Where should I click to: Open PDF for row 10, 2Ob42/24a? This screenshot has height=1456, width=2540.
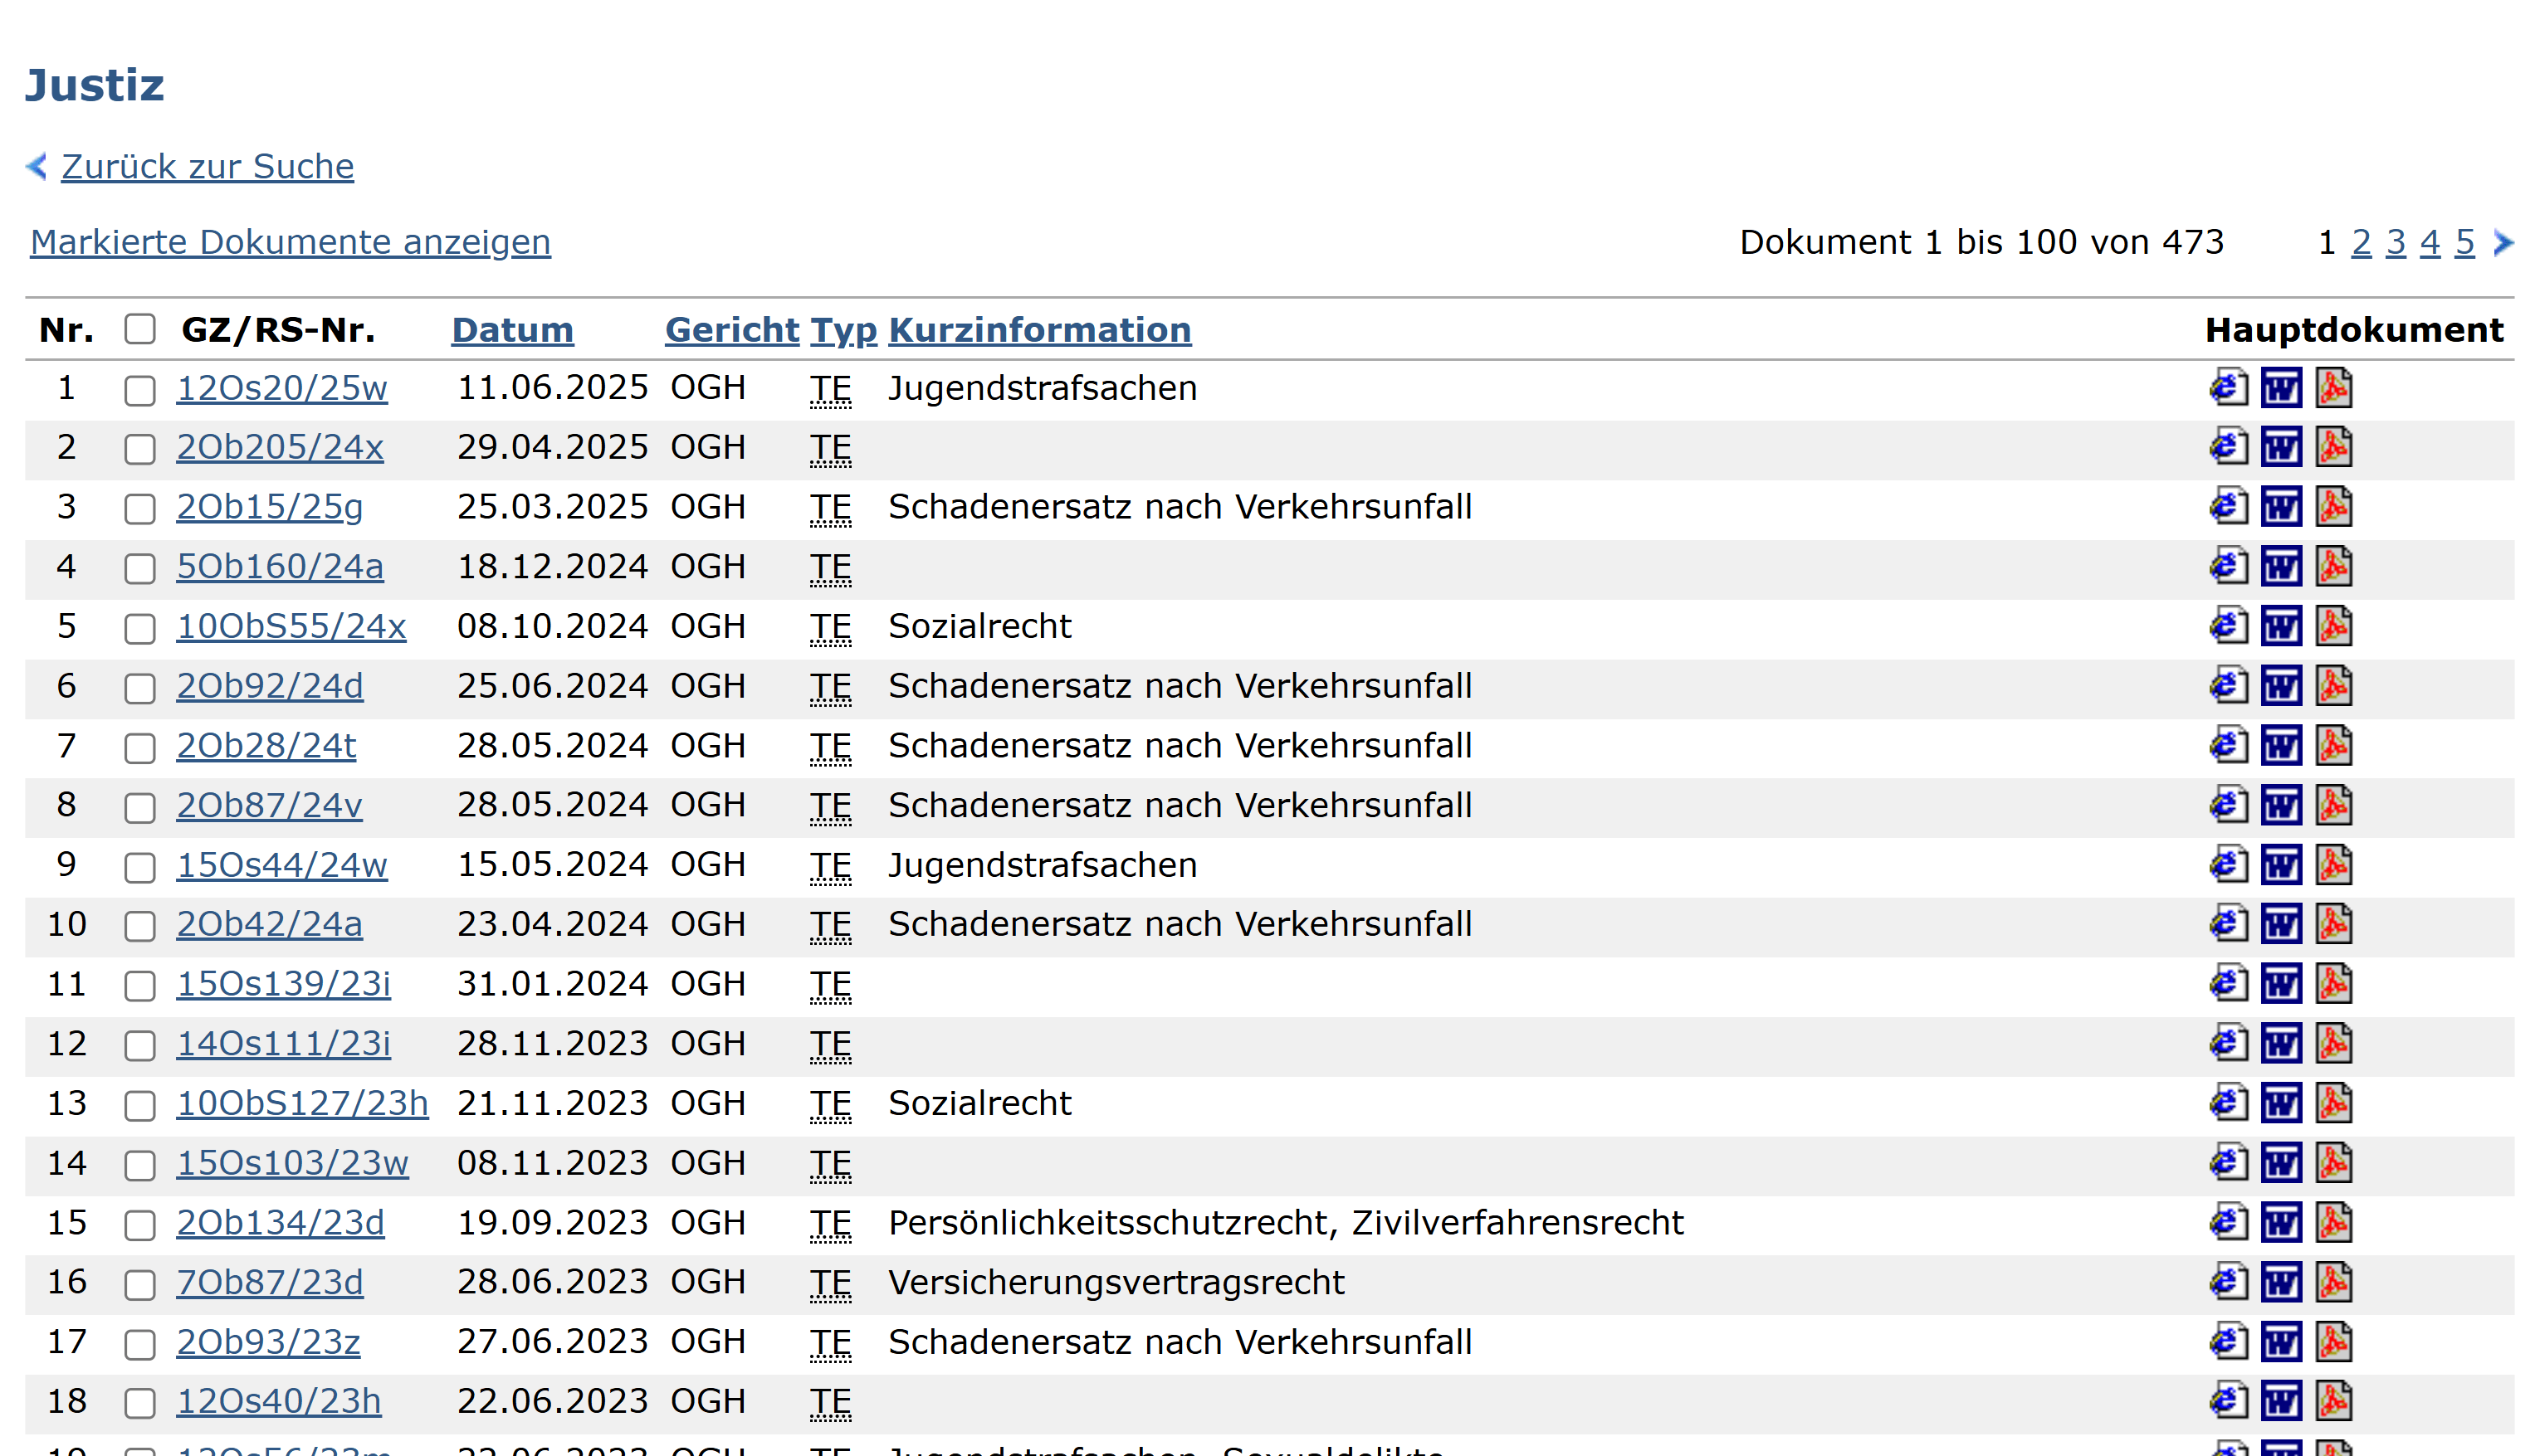click(2333, 924)
